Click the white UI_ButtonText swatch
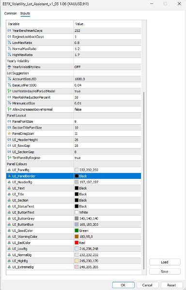The height and width of the screenshot is (290, 186). [x=77, y=212]
